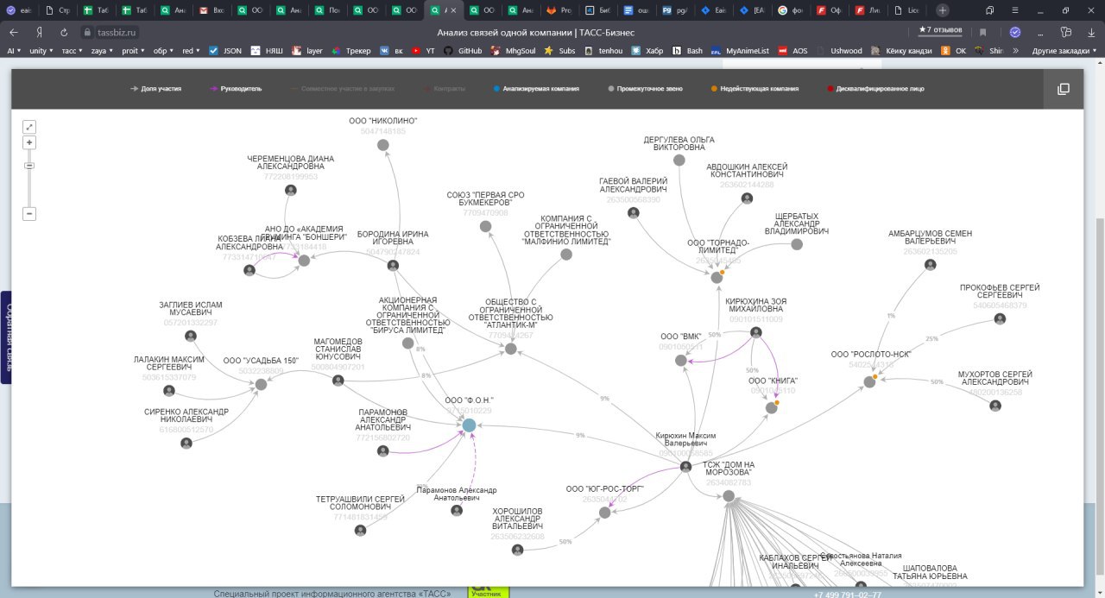Click the ТЕТРУАШВИЛИ СЕРГЕЙ СОЛОМОНОВИЧ person node
Image resolution: width=1105 pixels, height=598 pixels.
tap(360, 530)
